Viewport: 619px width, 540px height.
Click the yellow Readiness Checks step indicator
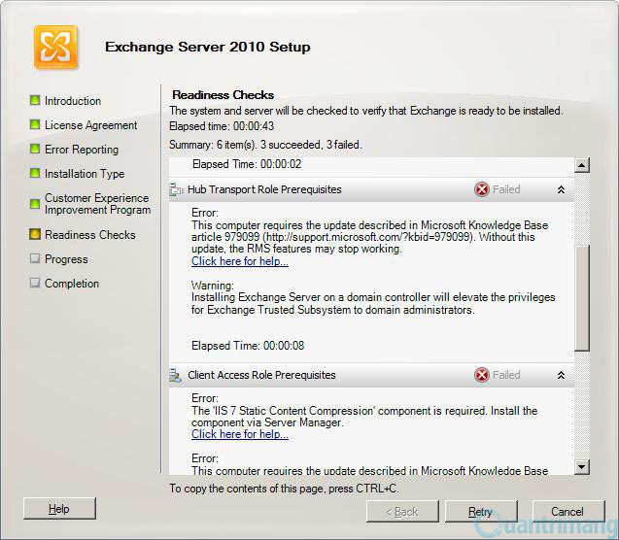[x=35, y=234]
